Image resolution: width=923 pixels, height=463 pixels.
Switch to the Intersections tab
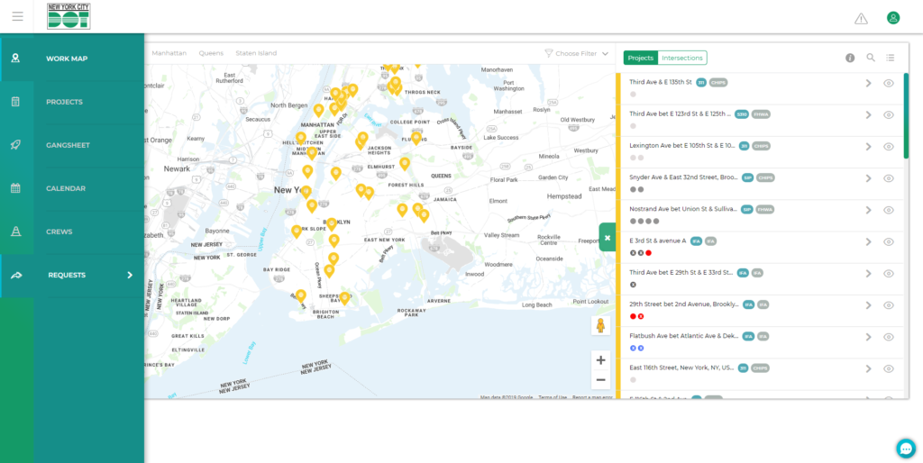point(682,58)
